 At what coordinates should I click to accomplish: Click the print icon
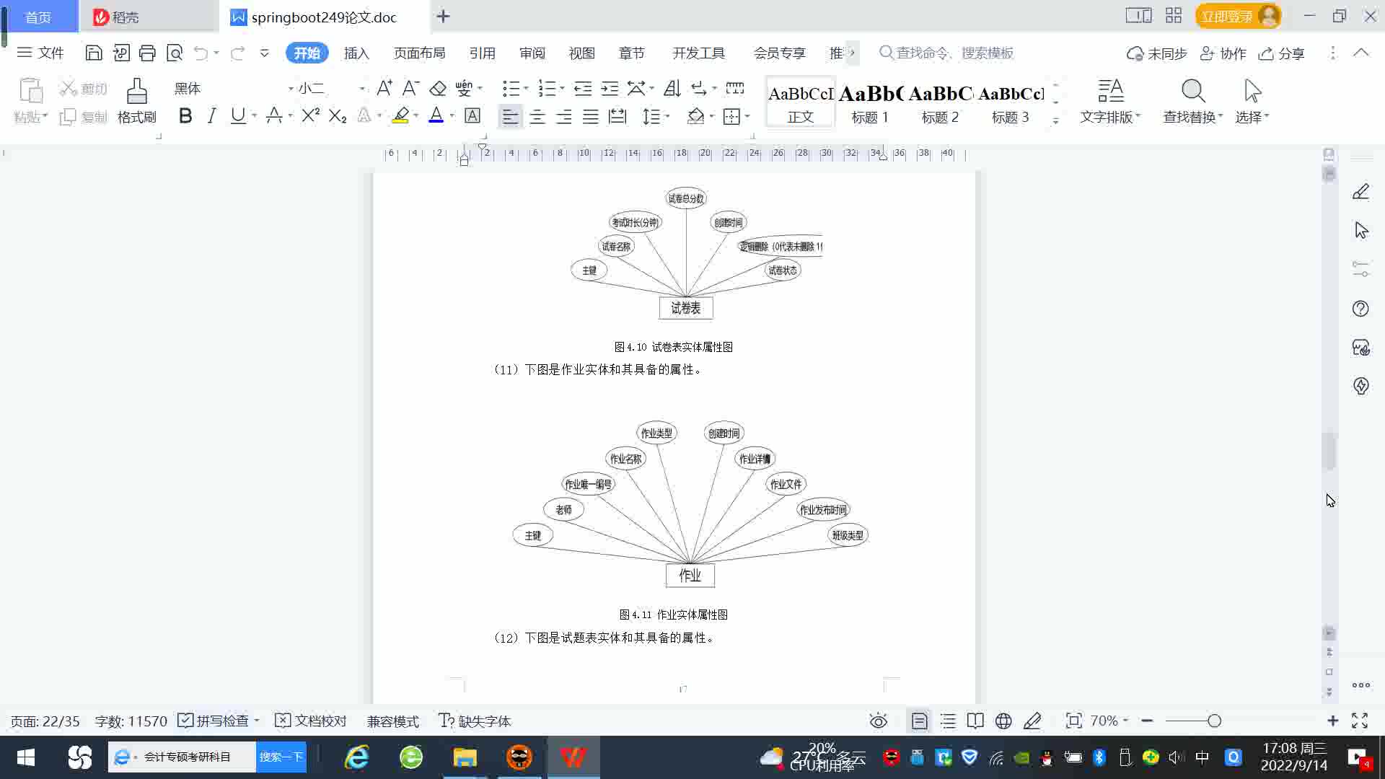tap(147, 53)
